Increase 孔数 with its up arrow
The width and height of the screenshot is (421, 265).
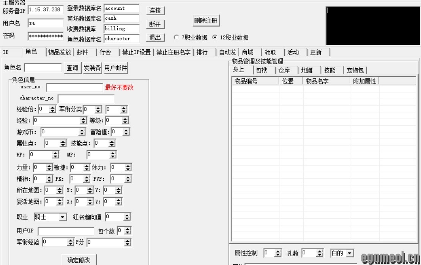[x=320, y=251]
